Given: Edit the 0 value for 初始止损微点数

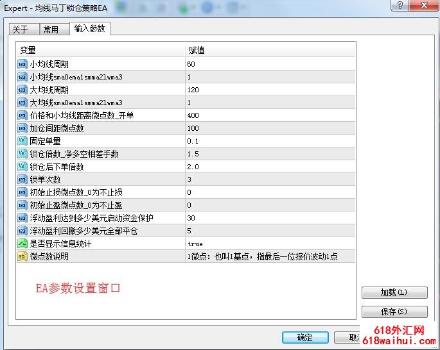Looking at the screenshot, I should click(x=270, y=192).
